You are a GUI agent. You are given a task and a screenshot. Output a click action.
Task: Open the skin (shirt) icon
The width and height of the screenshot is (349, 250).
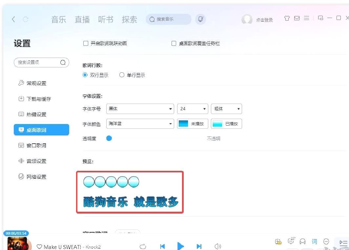click(287, 18)
